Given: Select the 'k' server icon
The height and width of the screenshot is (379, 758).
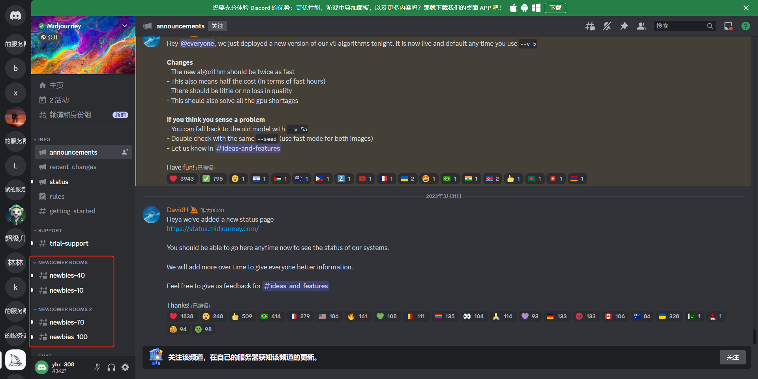Looking at the screenshot, I should point(15,287).
